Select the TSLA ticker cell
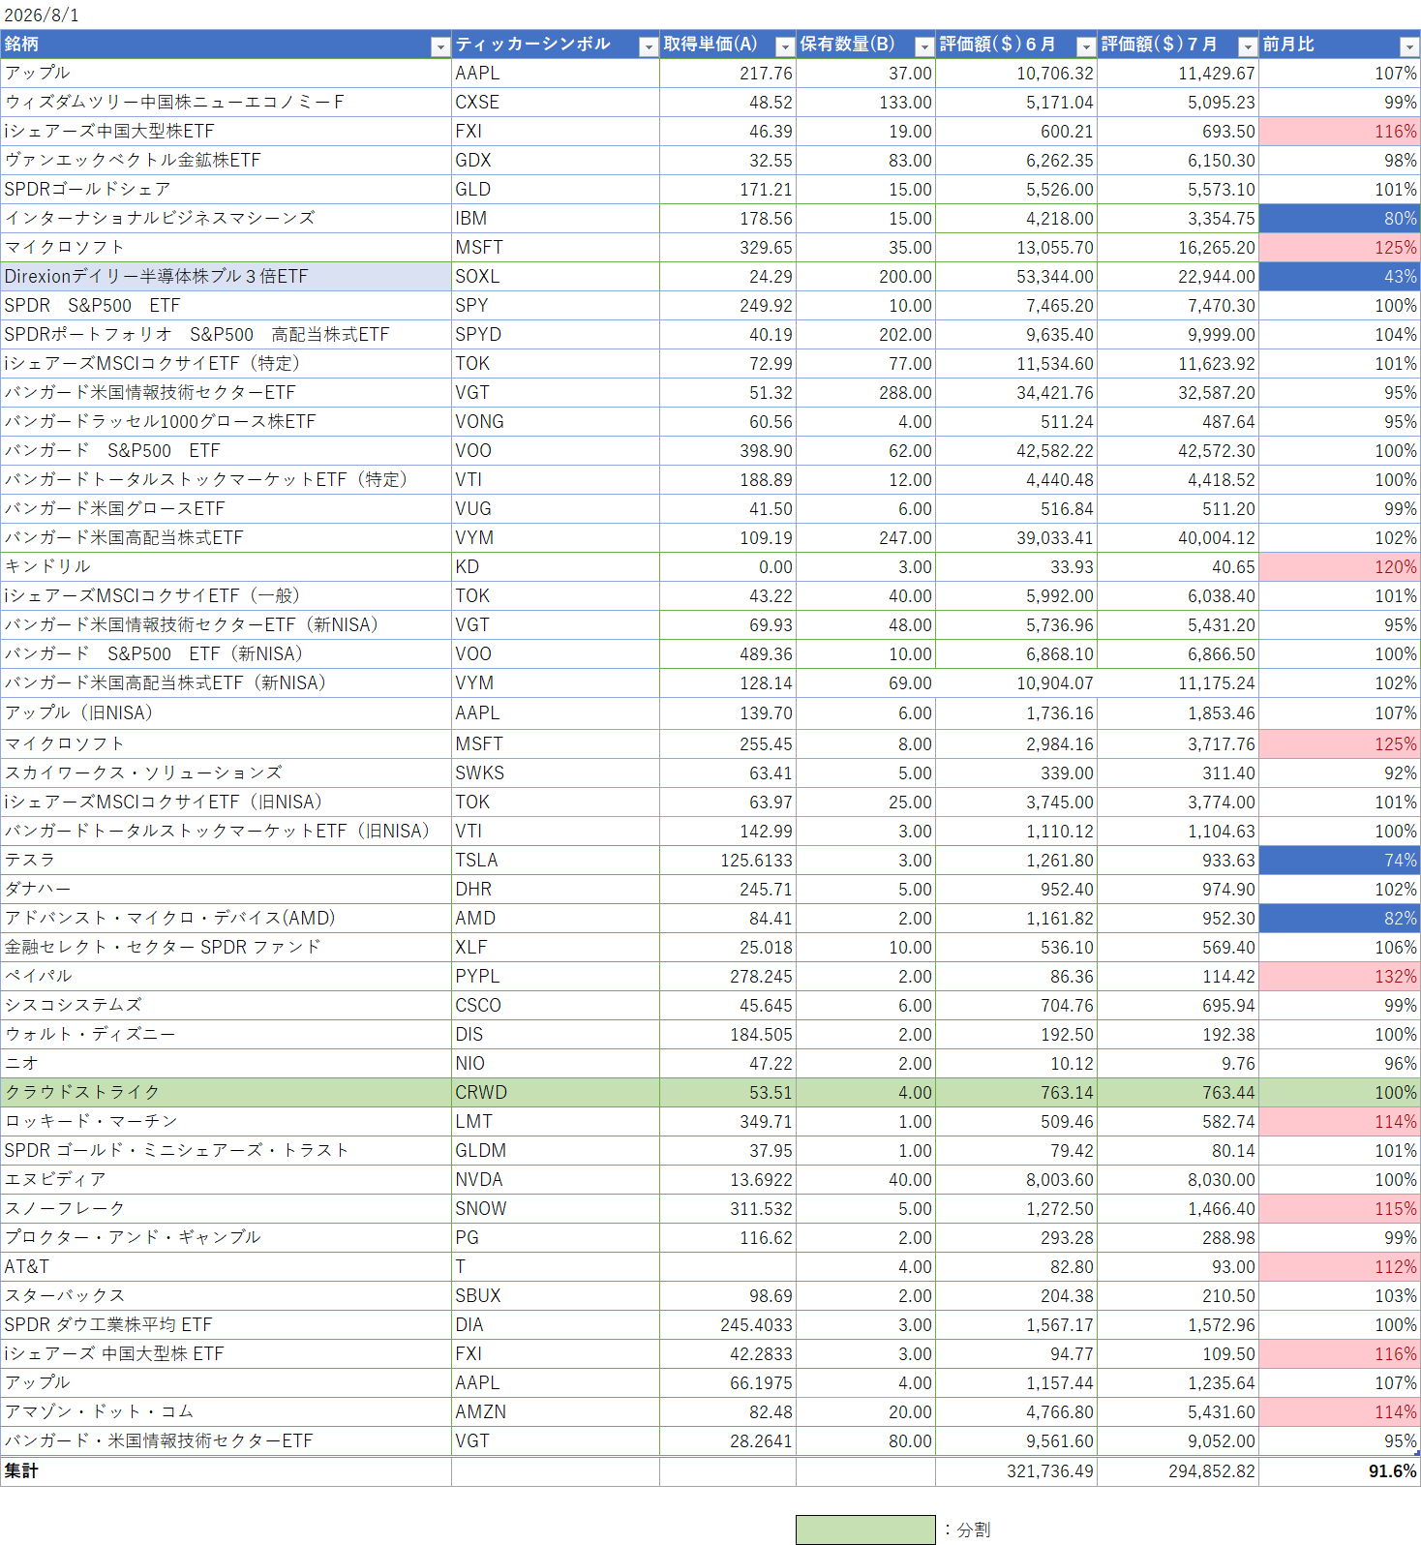This screenshot has height=1545, width=1421. pyautogui.click(x=556, y=860)
